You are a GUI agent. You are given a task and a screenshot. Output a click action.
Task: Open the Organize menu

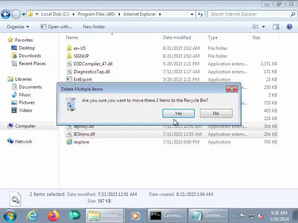18,27
